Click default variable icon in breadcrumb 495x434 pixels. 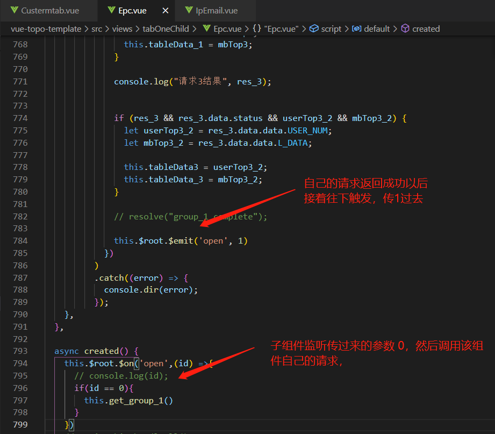point(357,29)
